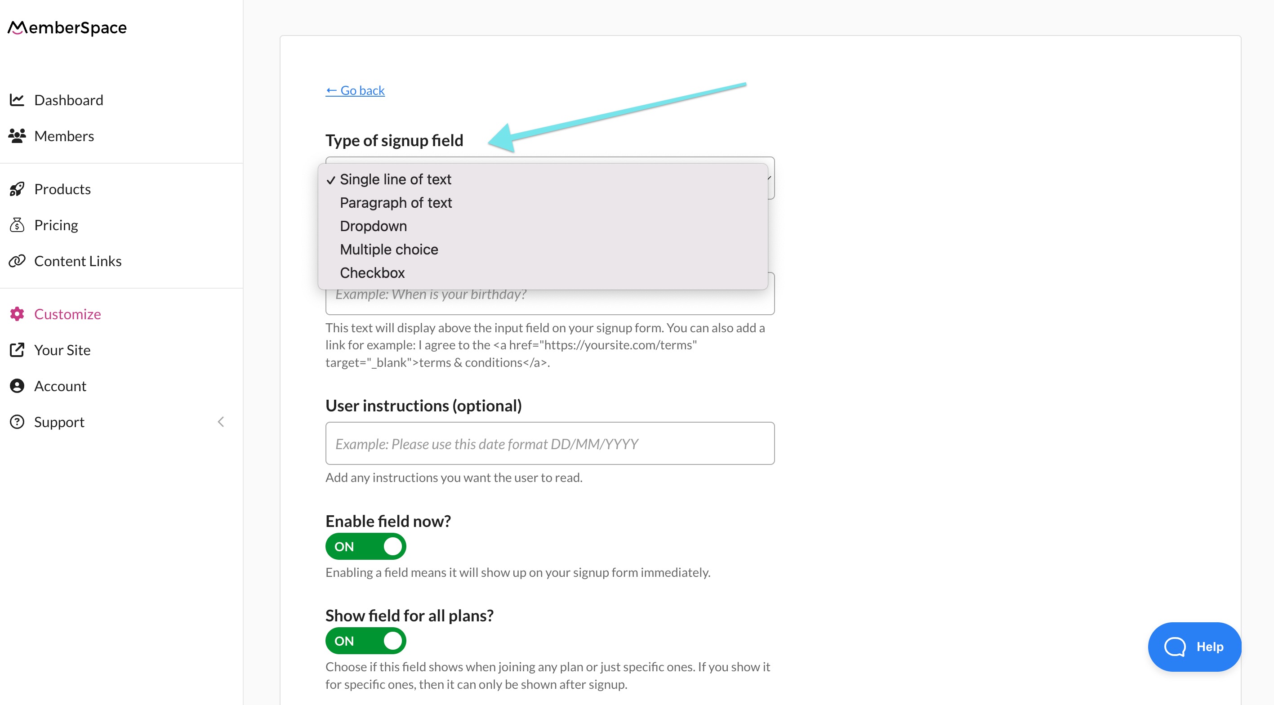Click the User instructions input field
Viewport: 1274px width, 705px height.
[549, 443]
